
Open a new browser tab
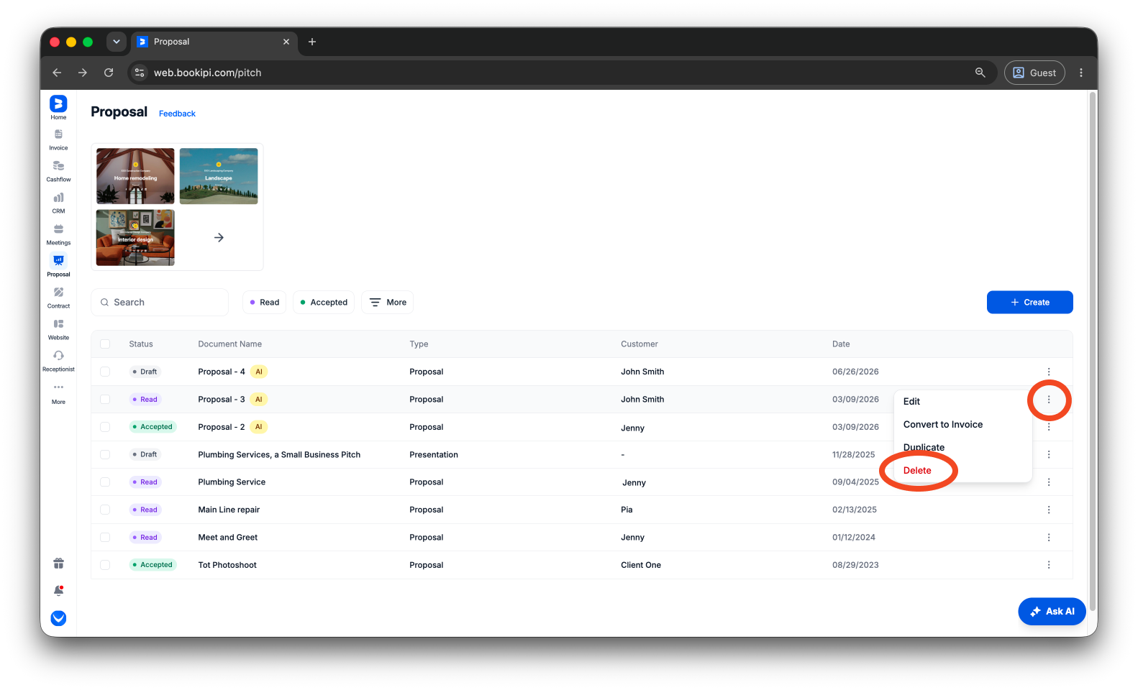point(312,42)
